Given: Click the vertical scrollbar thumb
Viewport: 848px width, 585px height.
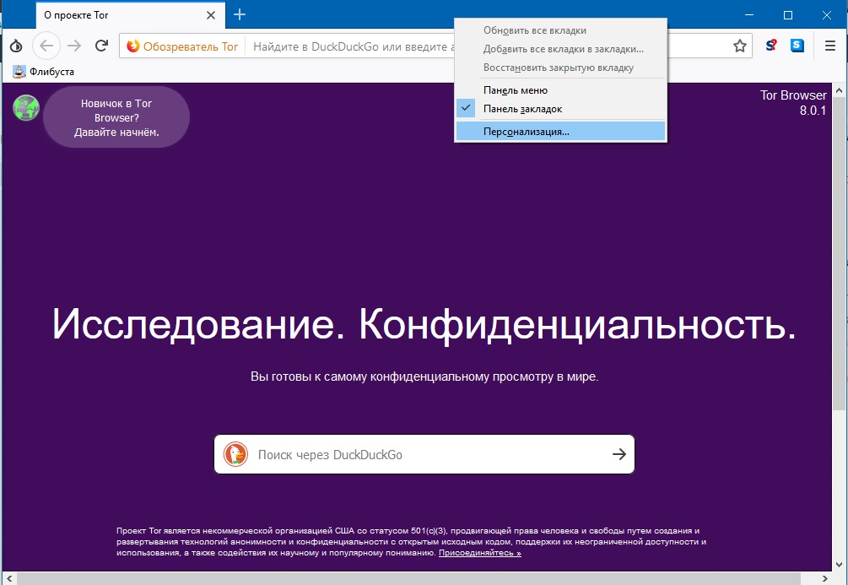Looking at the screenshot, I should 839,253.
